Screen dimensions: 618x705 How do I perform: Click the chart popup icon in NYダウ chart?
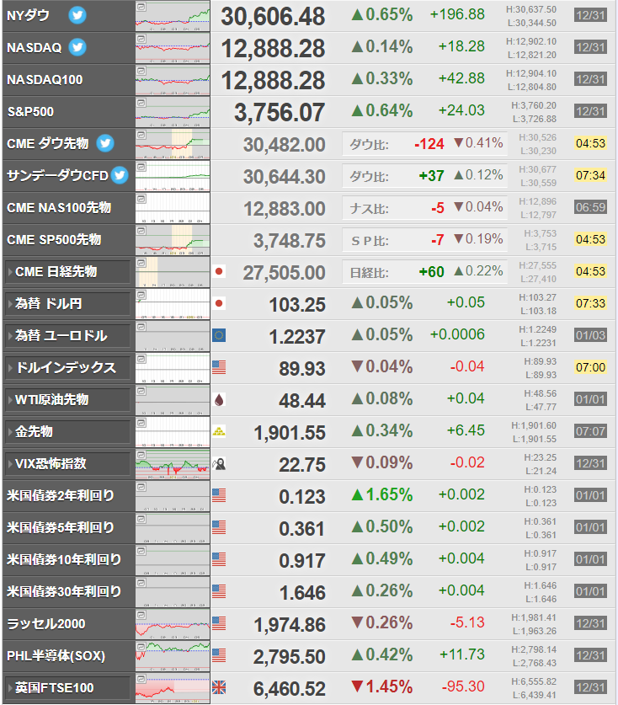[x=141, y=7]
